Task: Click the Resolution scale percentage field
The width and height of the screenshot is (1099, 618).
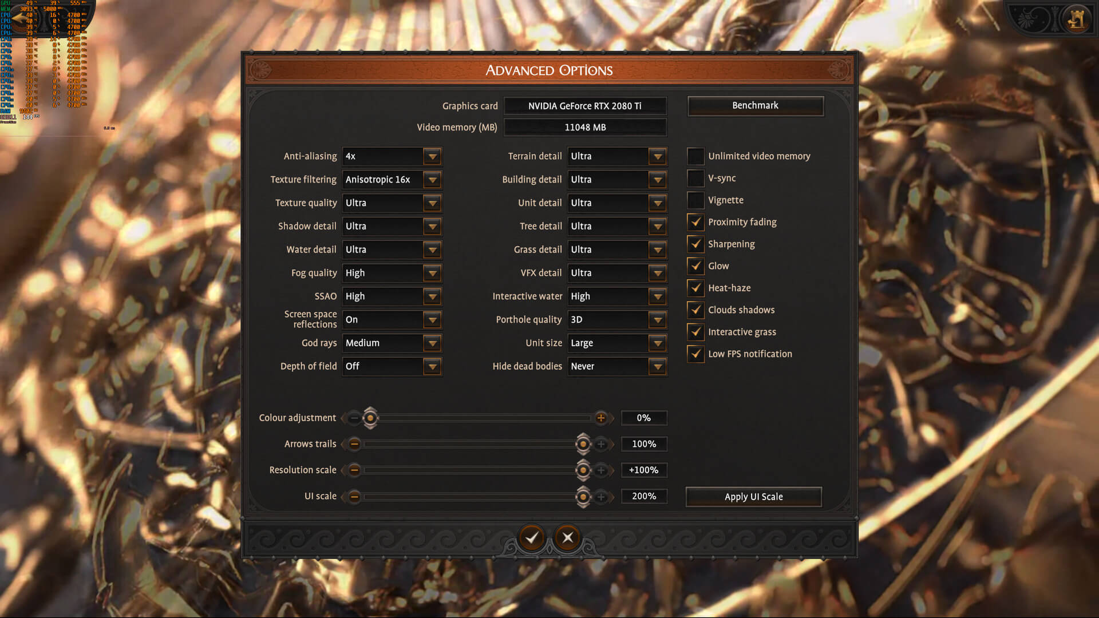Action: (x=643, y=470)
